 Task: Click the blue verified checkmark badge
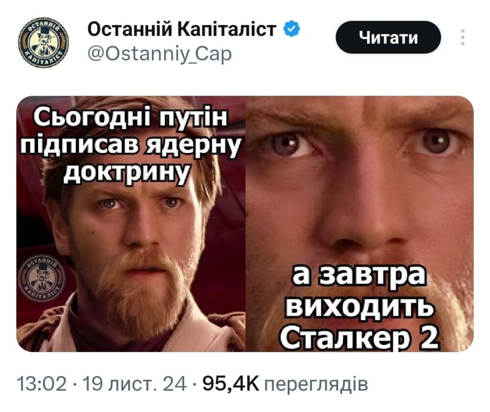coord(291,29)
